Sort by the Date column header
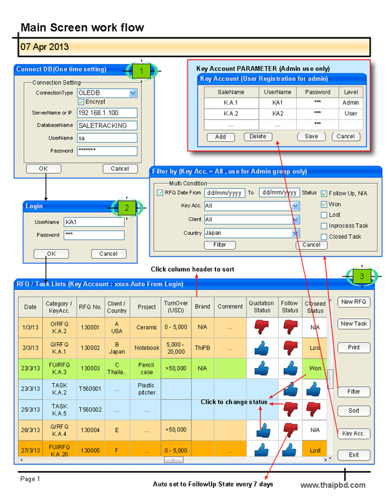 30,307
